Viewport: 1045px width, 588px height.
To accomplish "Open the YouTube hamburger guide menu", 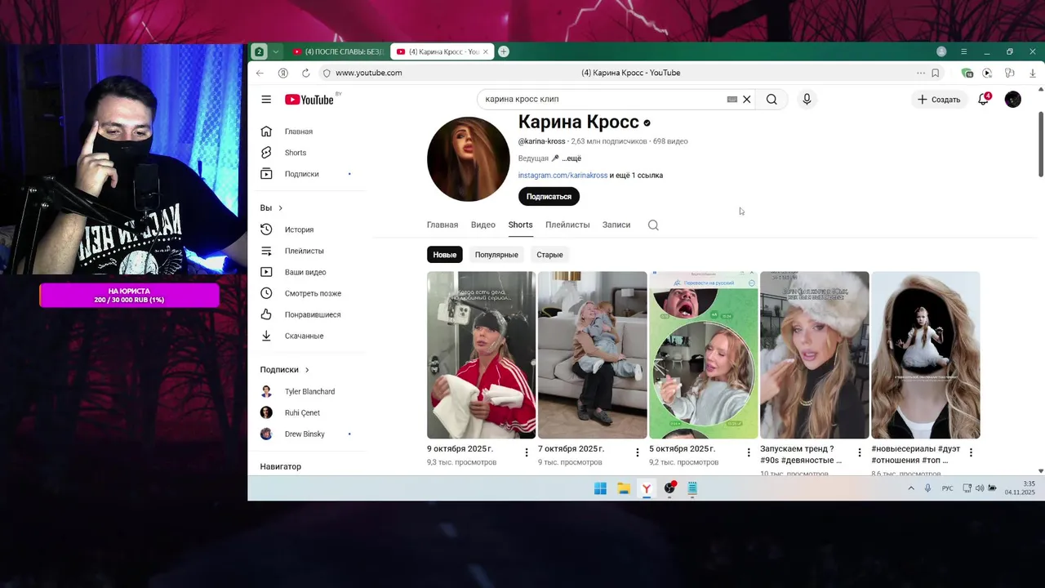I will click(x=266, y=100).
